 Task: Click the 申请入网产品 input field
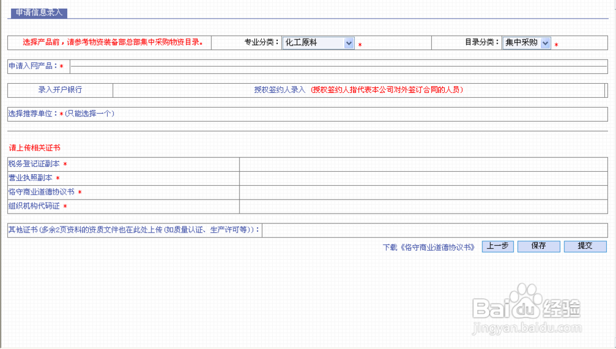click(x=339, y=66)
